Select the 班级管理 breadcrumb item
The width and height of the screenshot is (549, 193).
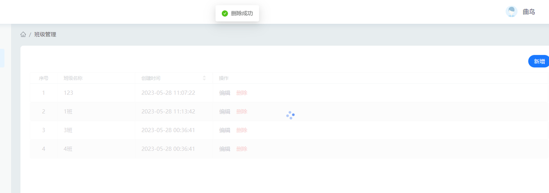click(45, 34)
